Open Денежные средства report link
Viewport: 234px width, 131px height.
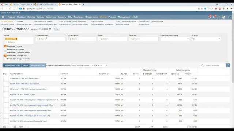pos(23,24)
